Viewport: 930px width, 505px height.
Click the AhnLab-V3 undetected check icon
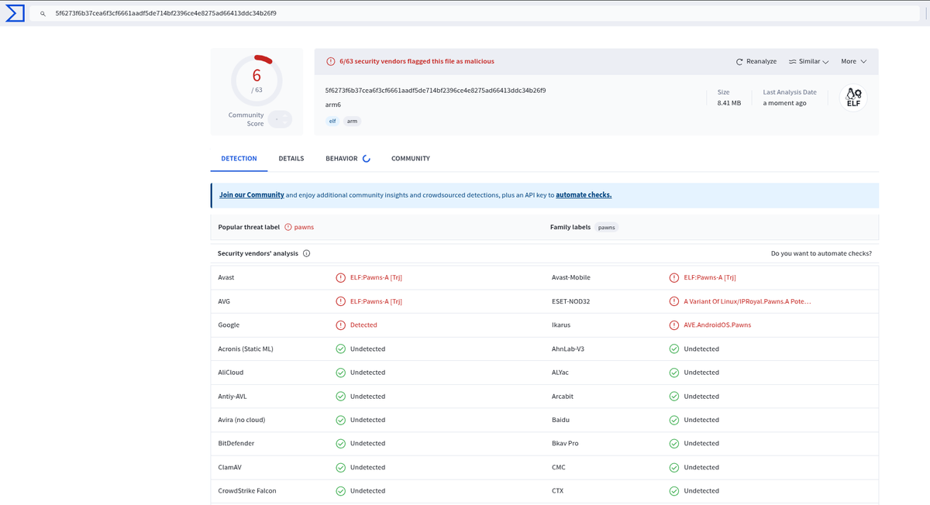pyautogui.click(x=674, y=349)
